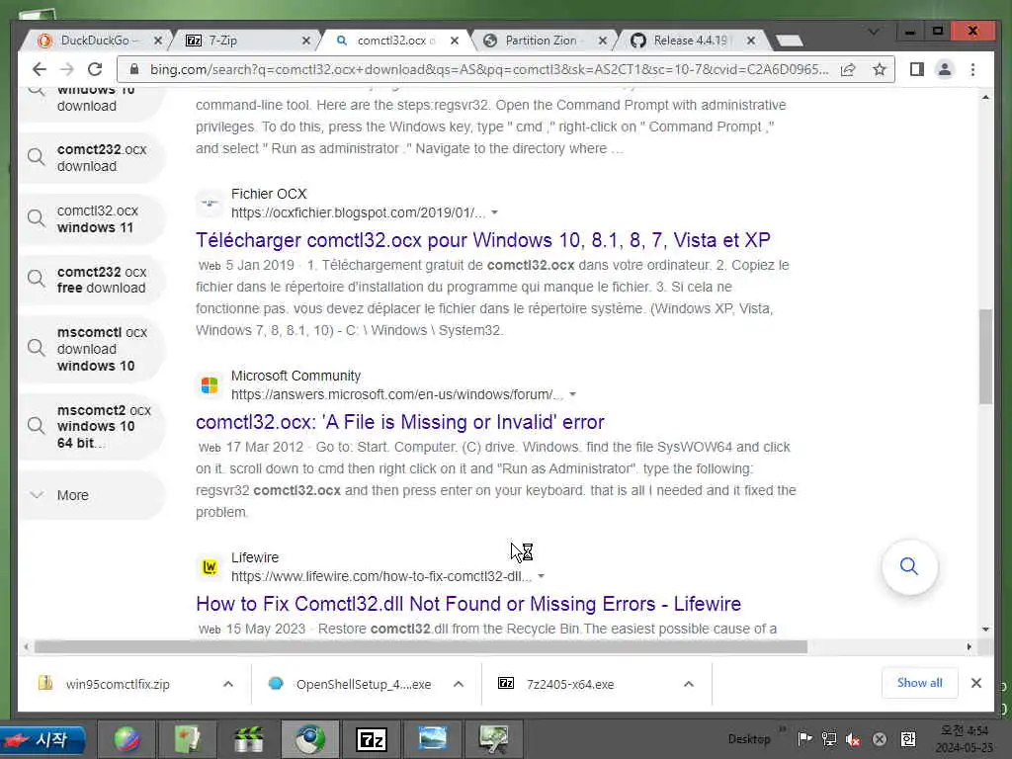Close the Partition Zion tab
Viewport: 1012px width, 759px height.
pyautogui.click(x=602, y=41)
